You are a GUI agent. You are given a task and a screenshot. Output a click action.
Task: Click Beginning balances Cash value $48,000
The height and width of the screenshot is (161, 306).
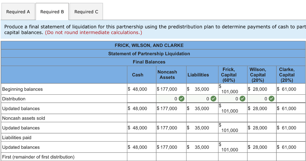coord(137,89)
